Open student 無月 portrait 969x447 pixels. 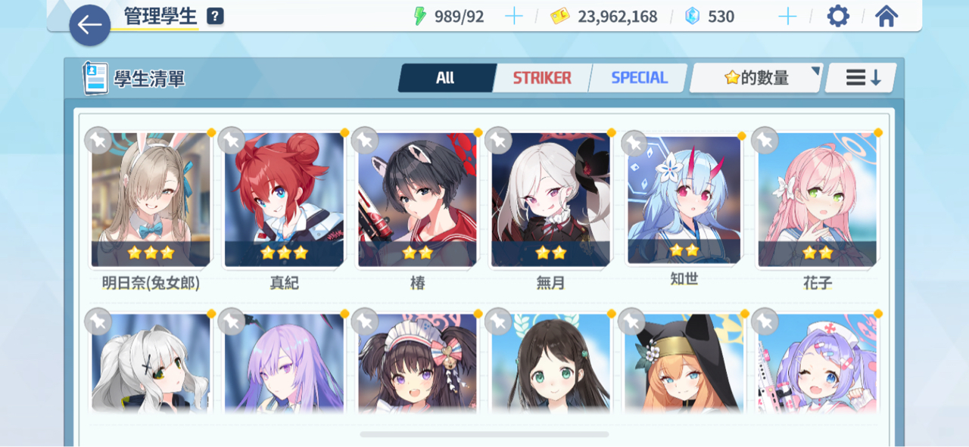[550, 200]
